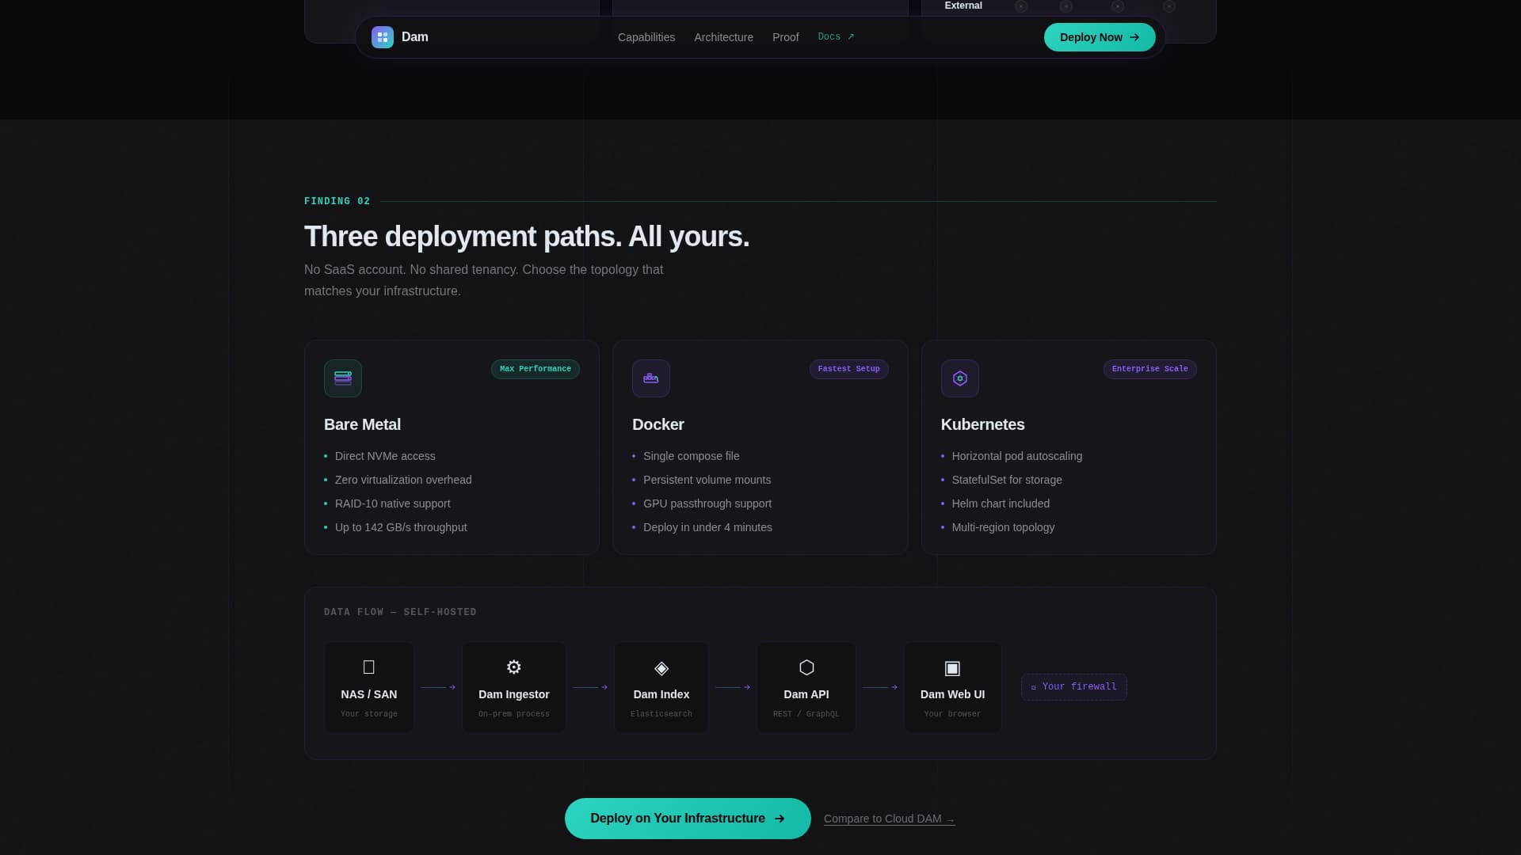
Task: Click arrow icon in Deploy Now button
Action: [1134, 37]
